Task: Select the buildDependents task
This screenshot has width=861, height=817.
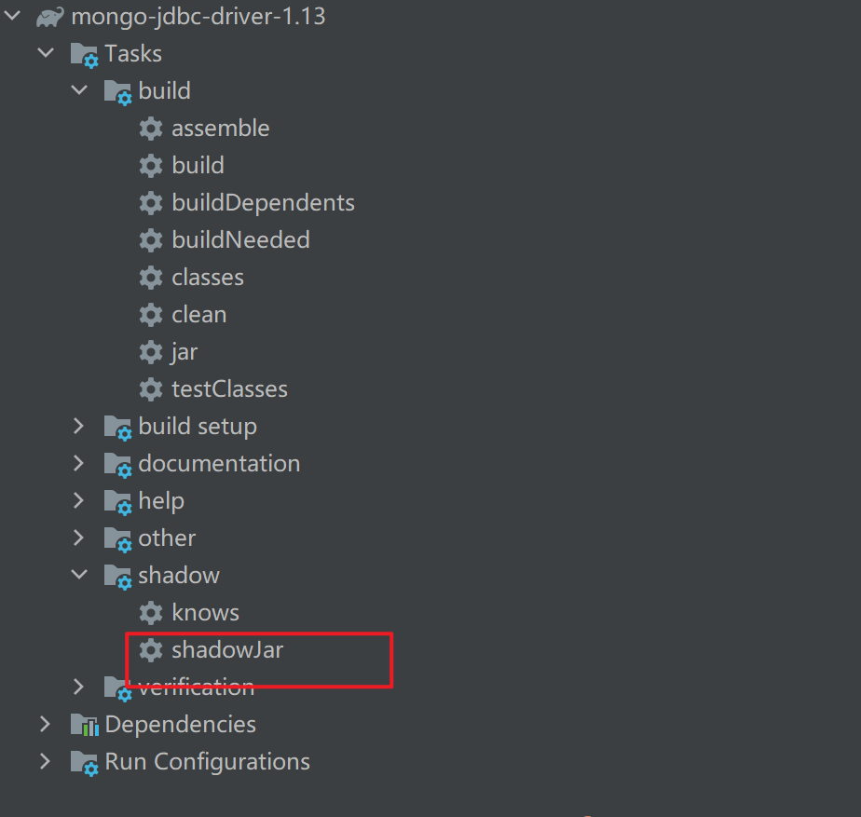Action: (263, 202)
